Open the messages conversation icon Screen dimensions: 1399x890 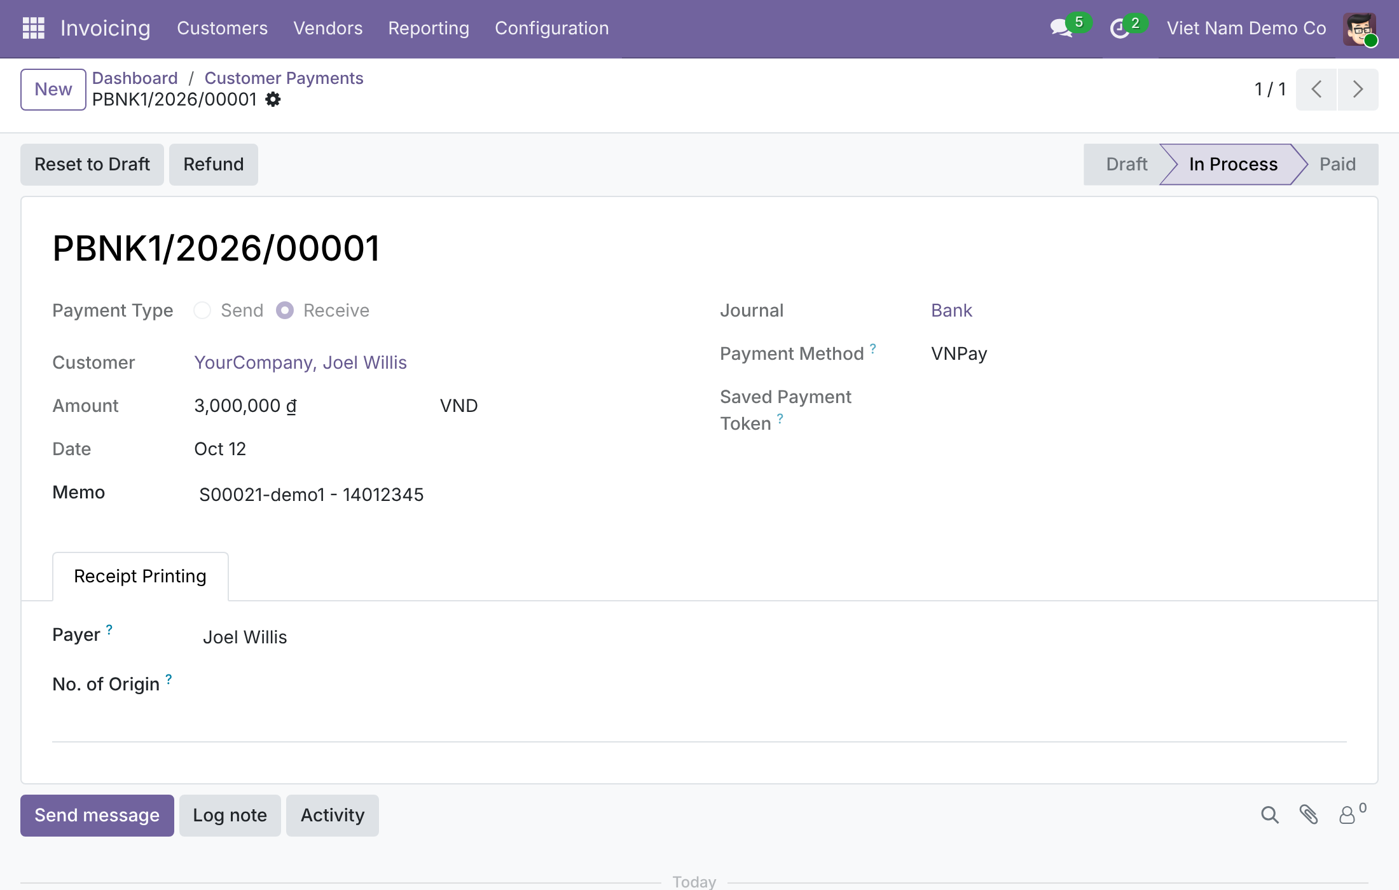click(1061, 29)
